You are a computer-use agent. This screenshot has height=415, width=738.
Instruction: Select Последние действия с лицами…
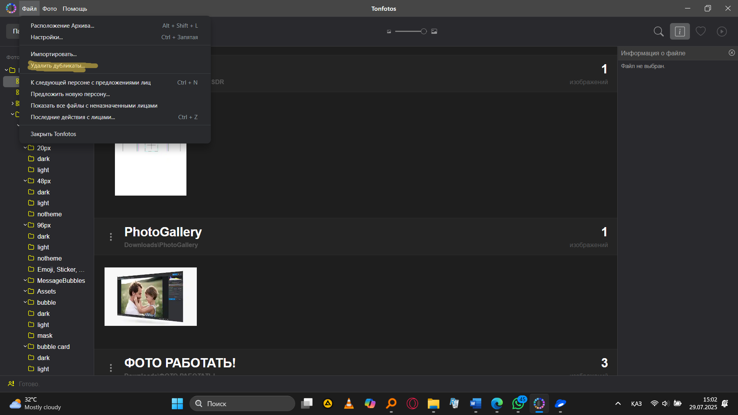pyautogui.click(x=115, y=117)
